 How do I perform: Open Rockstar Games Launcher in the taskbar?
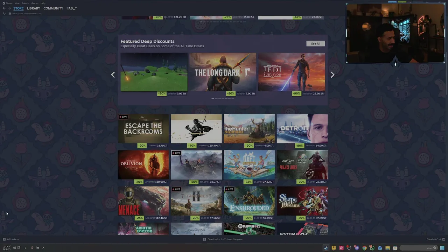pos(334,248)
